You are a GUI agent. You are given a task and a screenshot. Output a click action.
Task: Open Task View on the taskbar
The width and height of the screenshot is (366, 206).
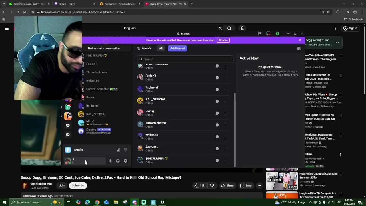tap(69, 202)
